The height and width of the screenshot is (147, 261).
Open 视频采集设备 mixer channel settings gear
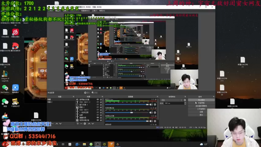click(155, 112)
